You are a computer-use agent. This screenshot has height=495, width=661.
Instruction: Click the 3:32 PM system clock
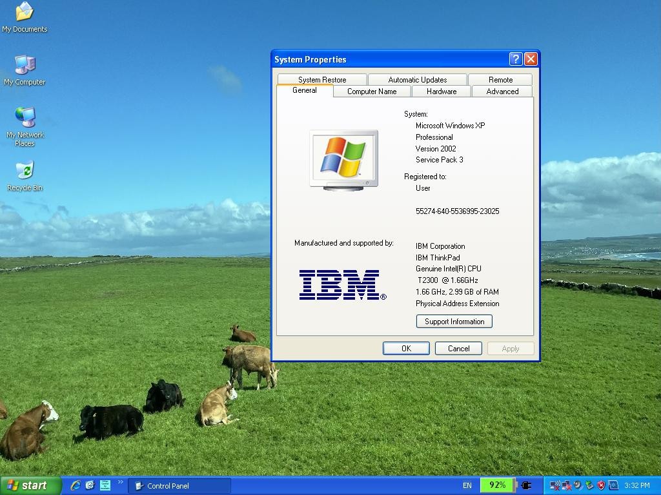pyautogui.click(x=637, y=485)
